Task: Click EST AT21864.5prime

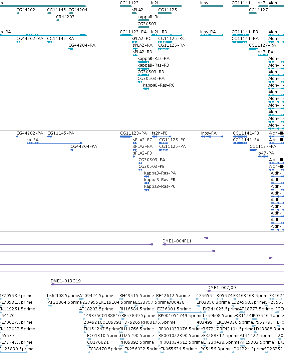Action: pos(64,302)
